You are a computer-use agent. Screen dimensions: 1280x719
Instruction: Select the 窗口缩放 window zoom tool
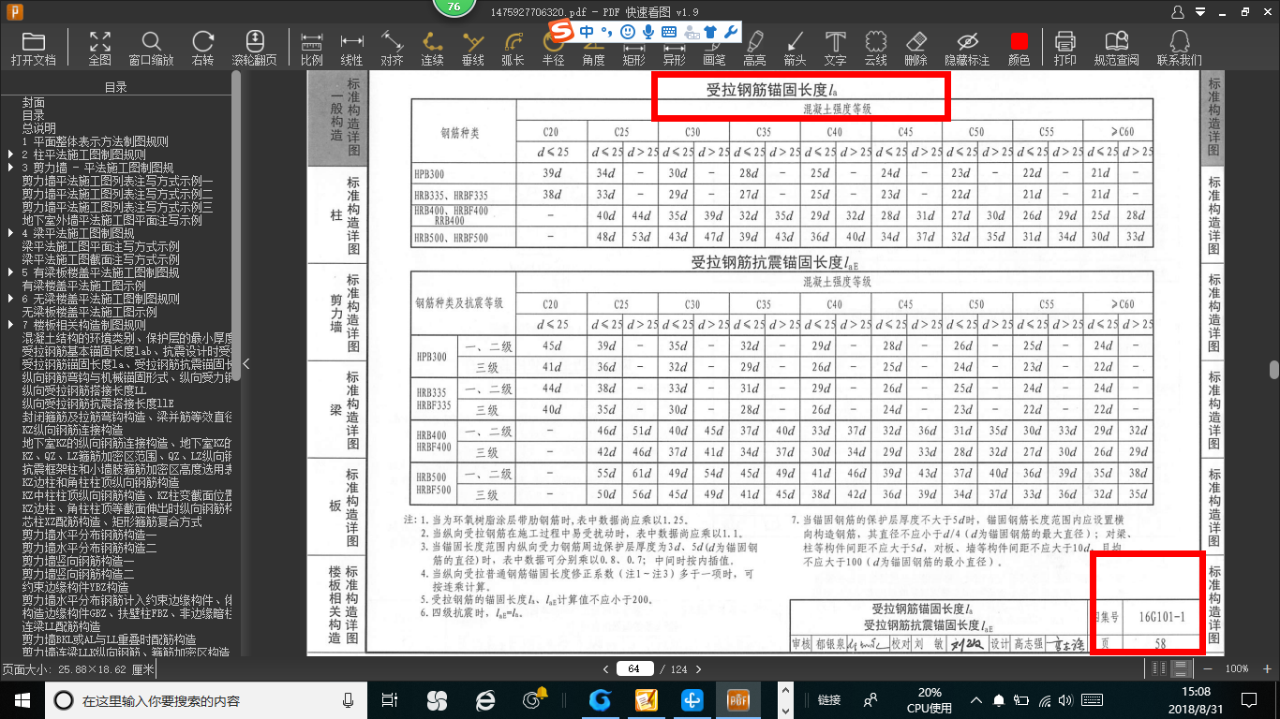tap(151, 48)
